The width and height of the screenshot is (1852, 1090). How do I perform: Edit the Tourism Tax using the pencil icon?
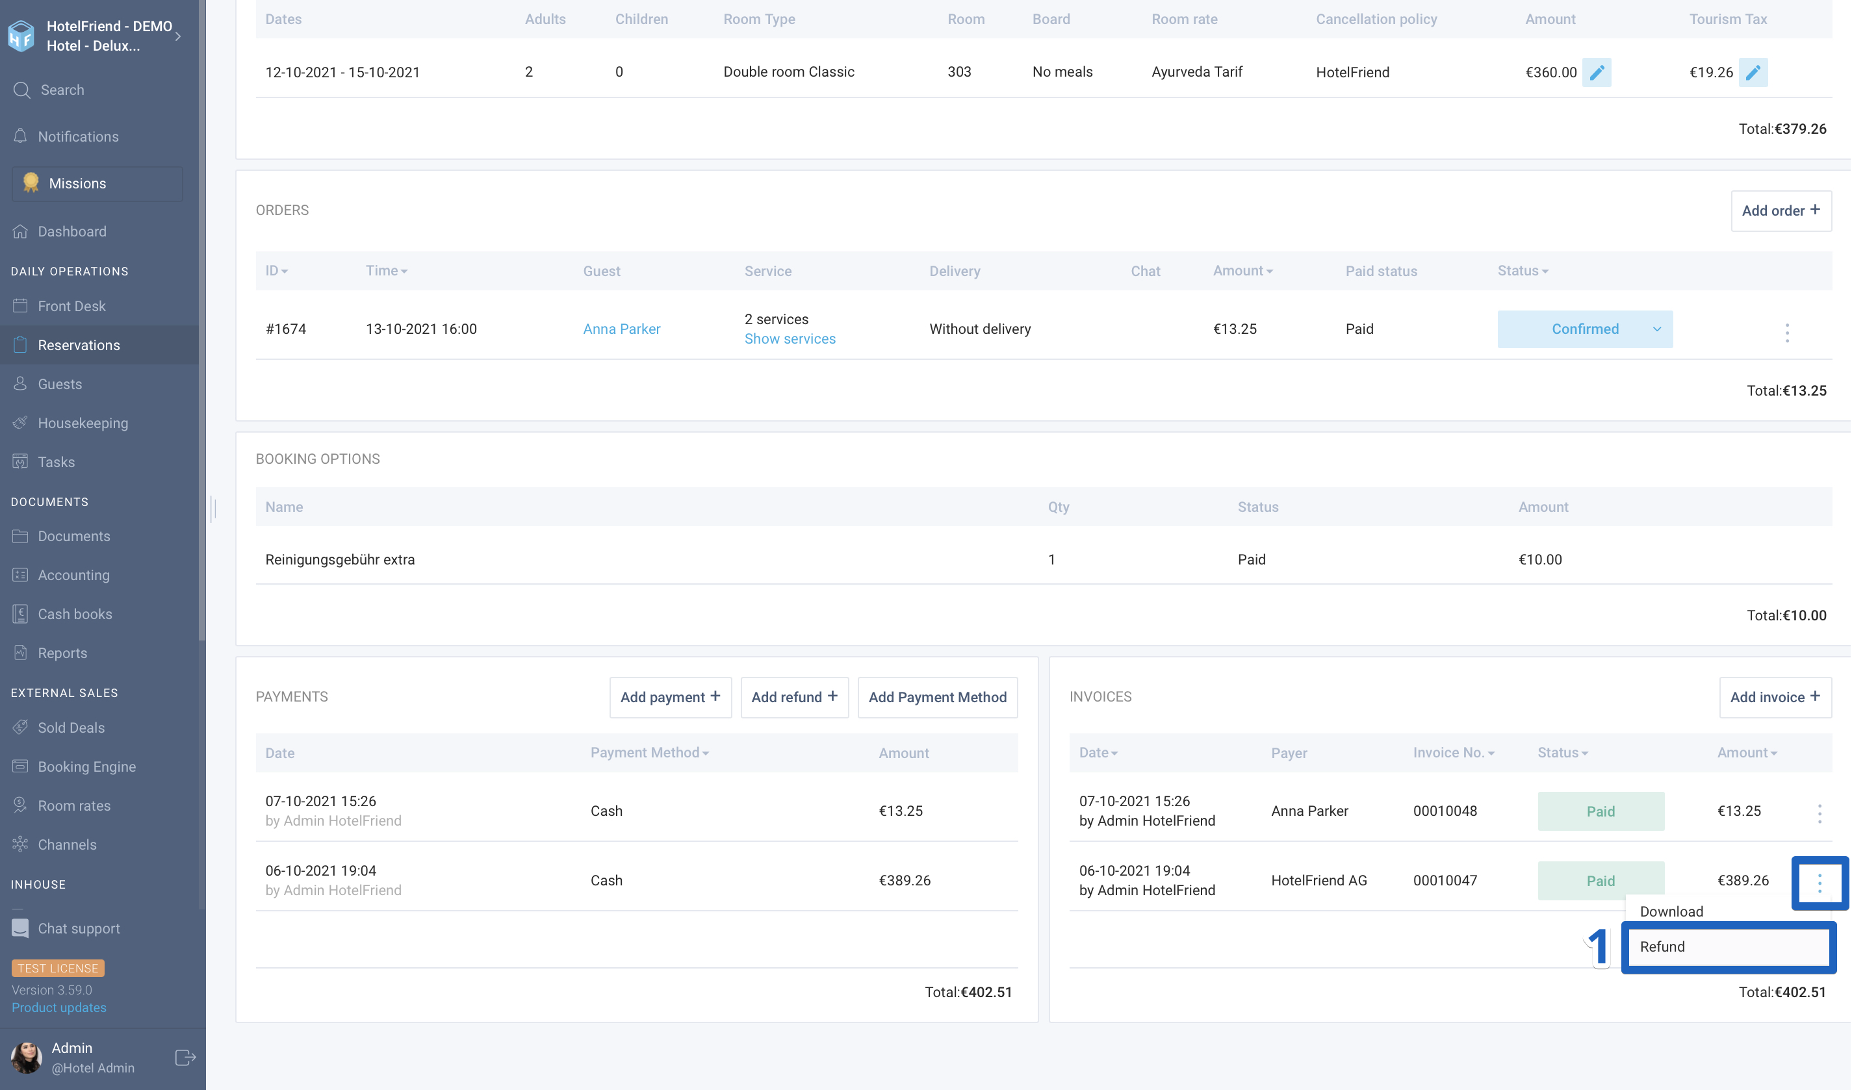1753,72
